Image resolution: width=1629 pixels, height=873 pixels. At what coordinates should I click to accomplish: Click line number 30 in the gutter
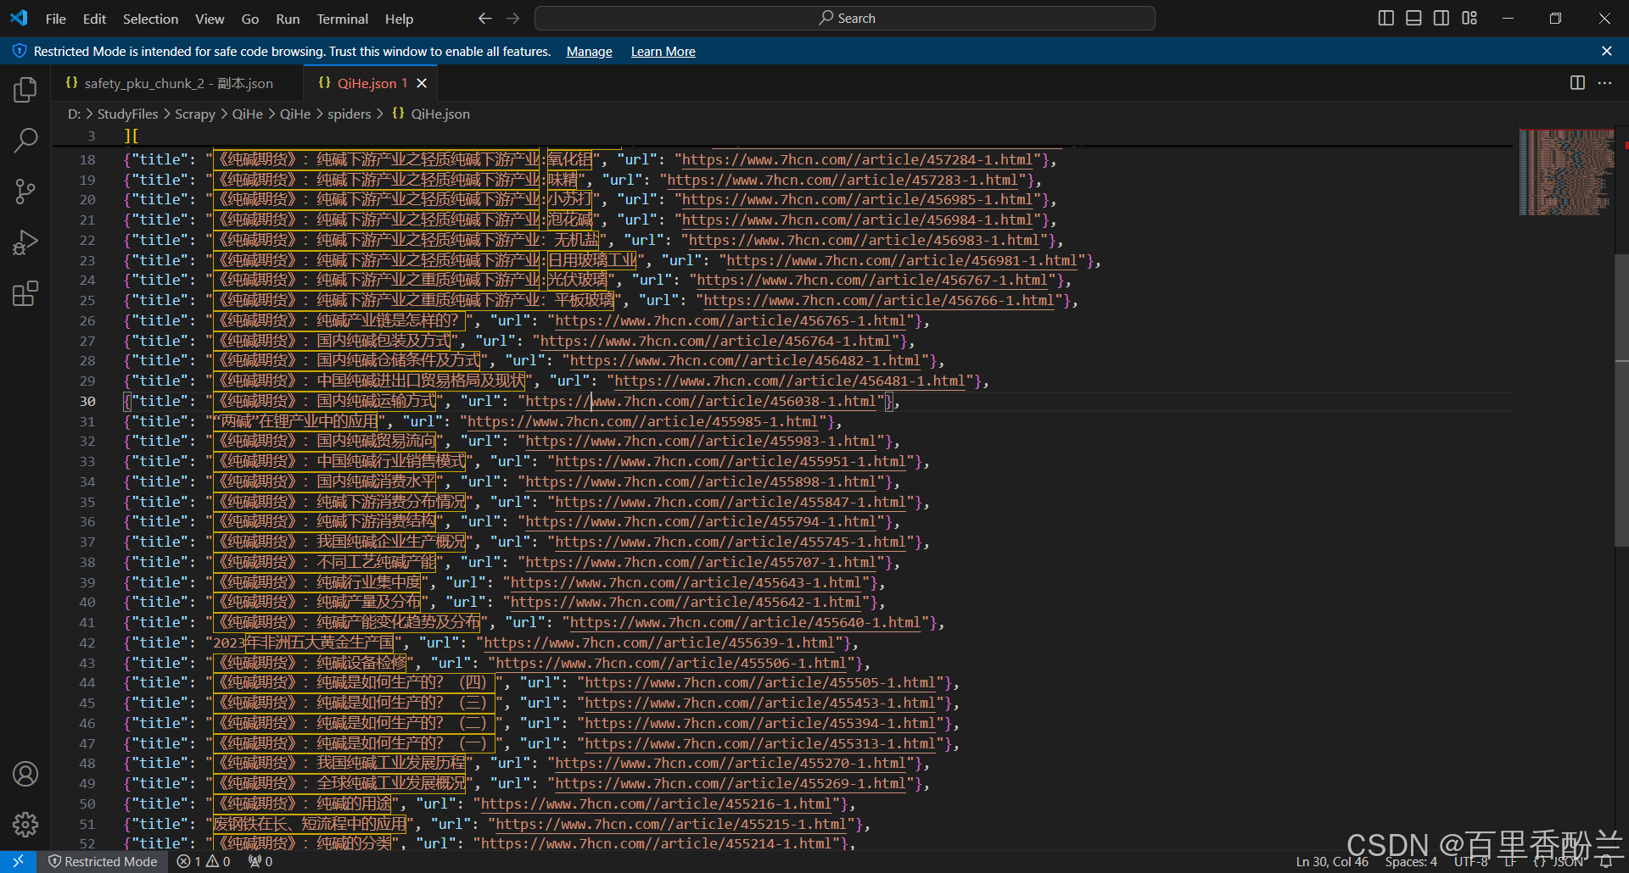coord(87,401)
